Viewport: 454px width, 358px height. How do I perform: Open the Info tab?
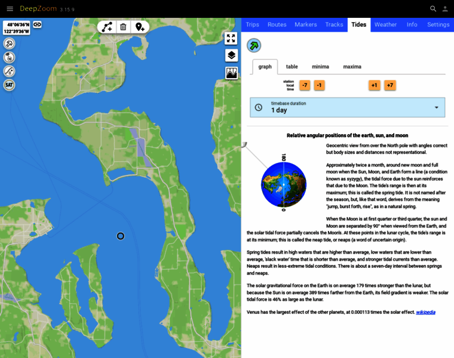[412, 24]
